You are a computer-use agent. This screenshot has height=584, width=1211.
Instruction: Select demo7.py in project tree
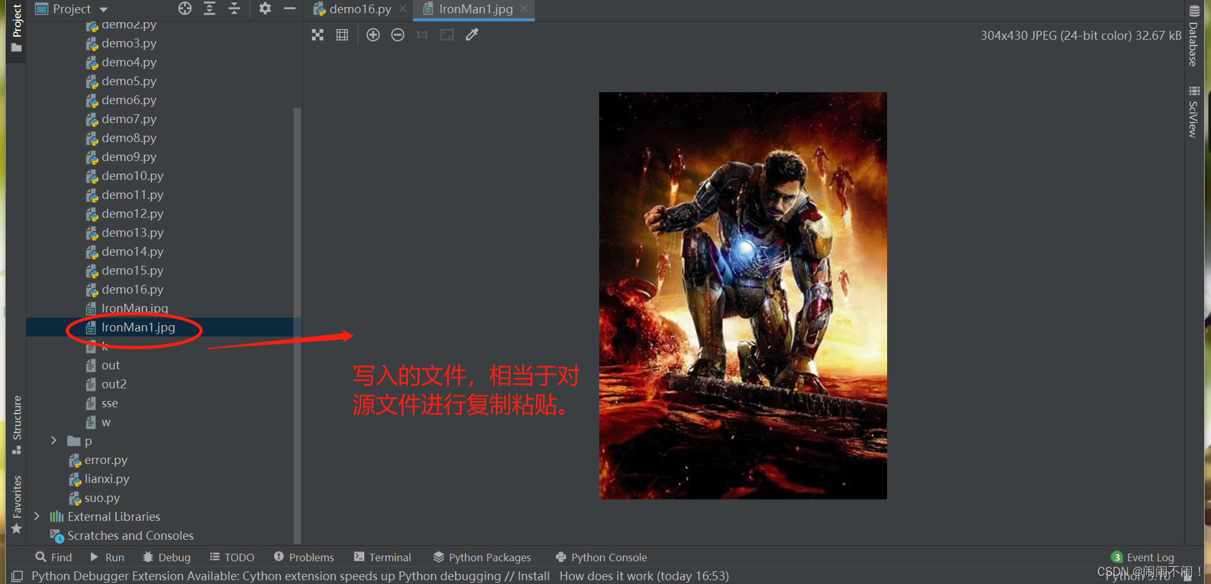[x=129, y=119]
